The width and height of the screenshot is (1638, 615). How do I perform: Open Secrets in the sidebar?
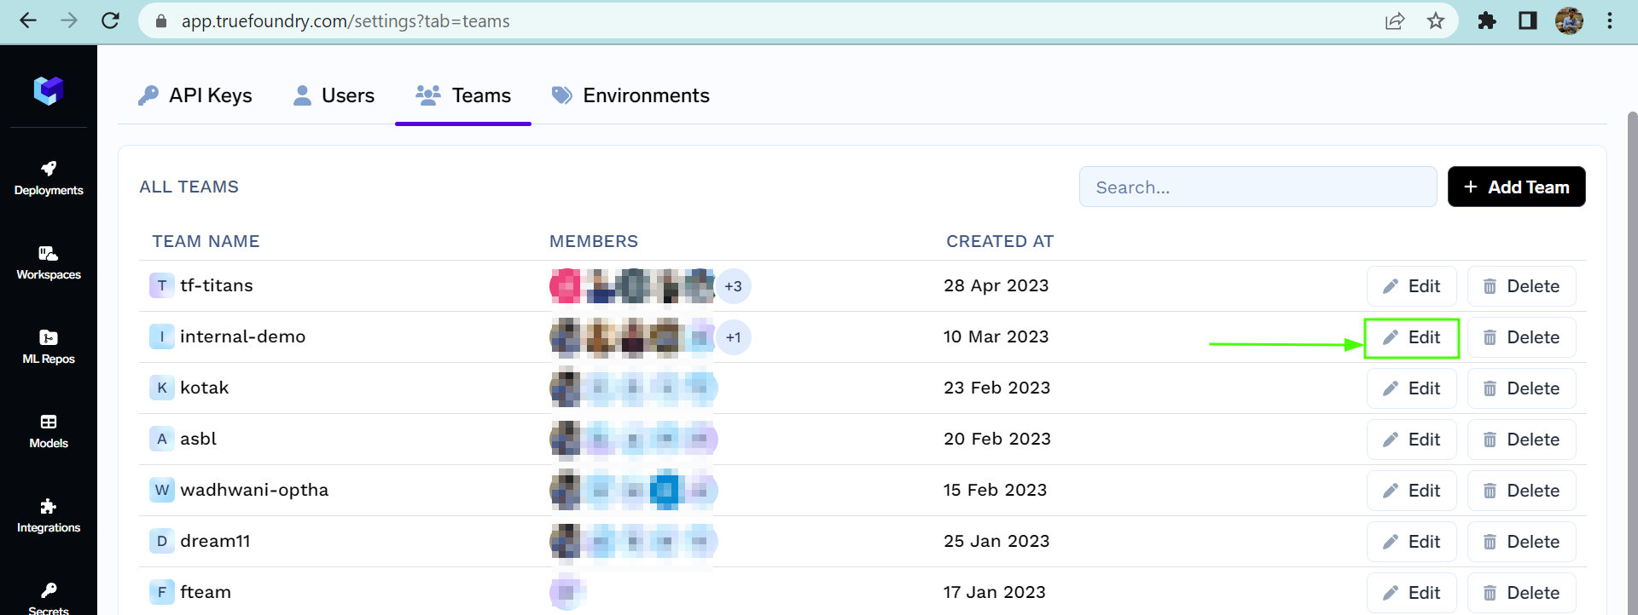(x=49, y=598)
